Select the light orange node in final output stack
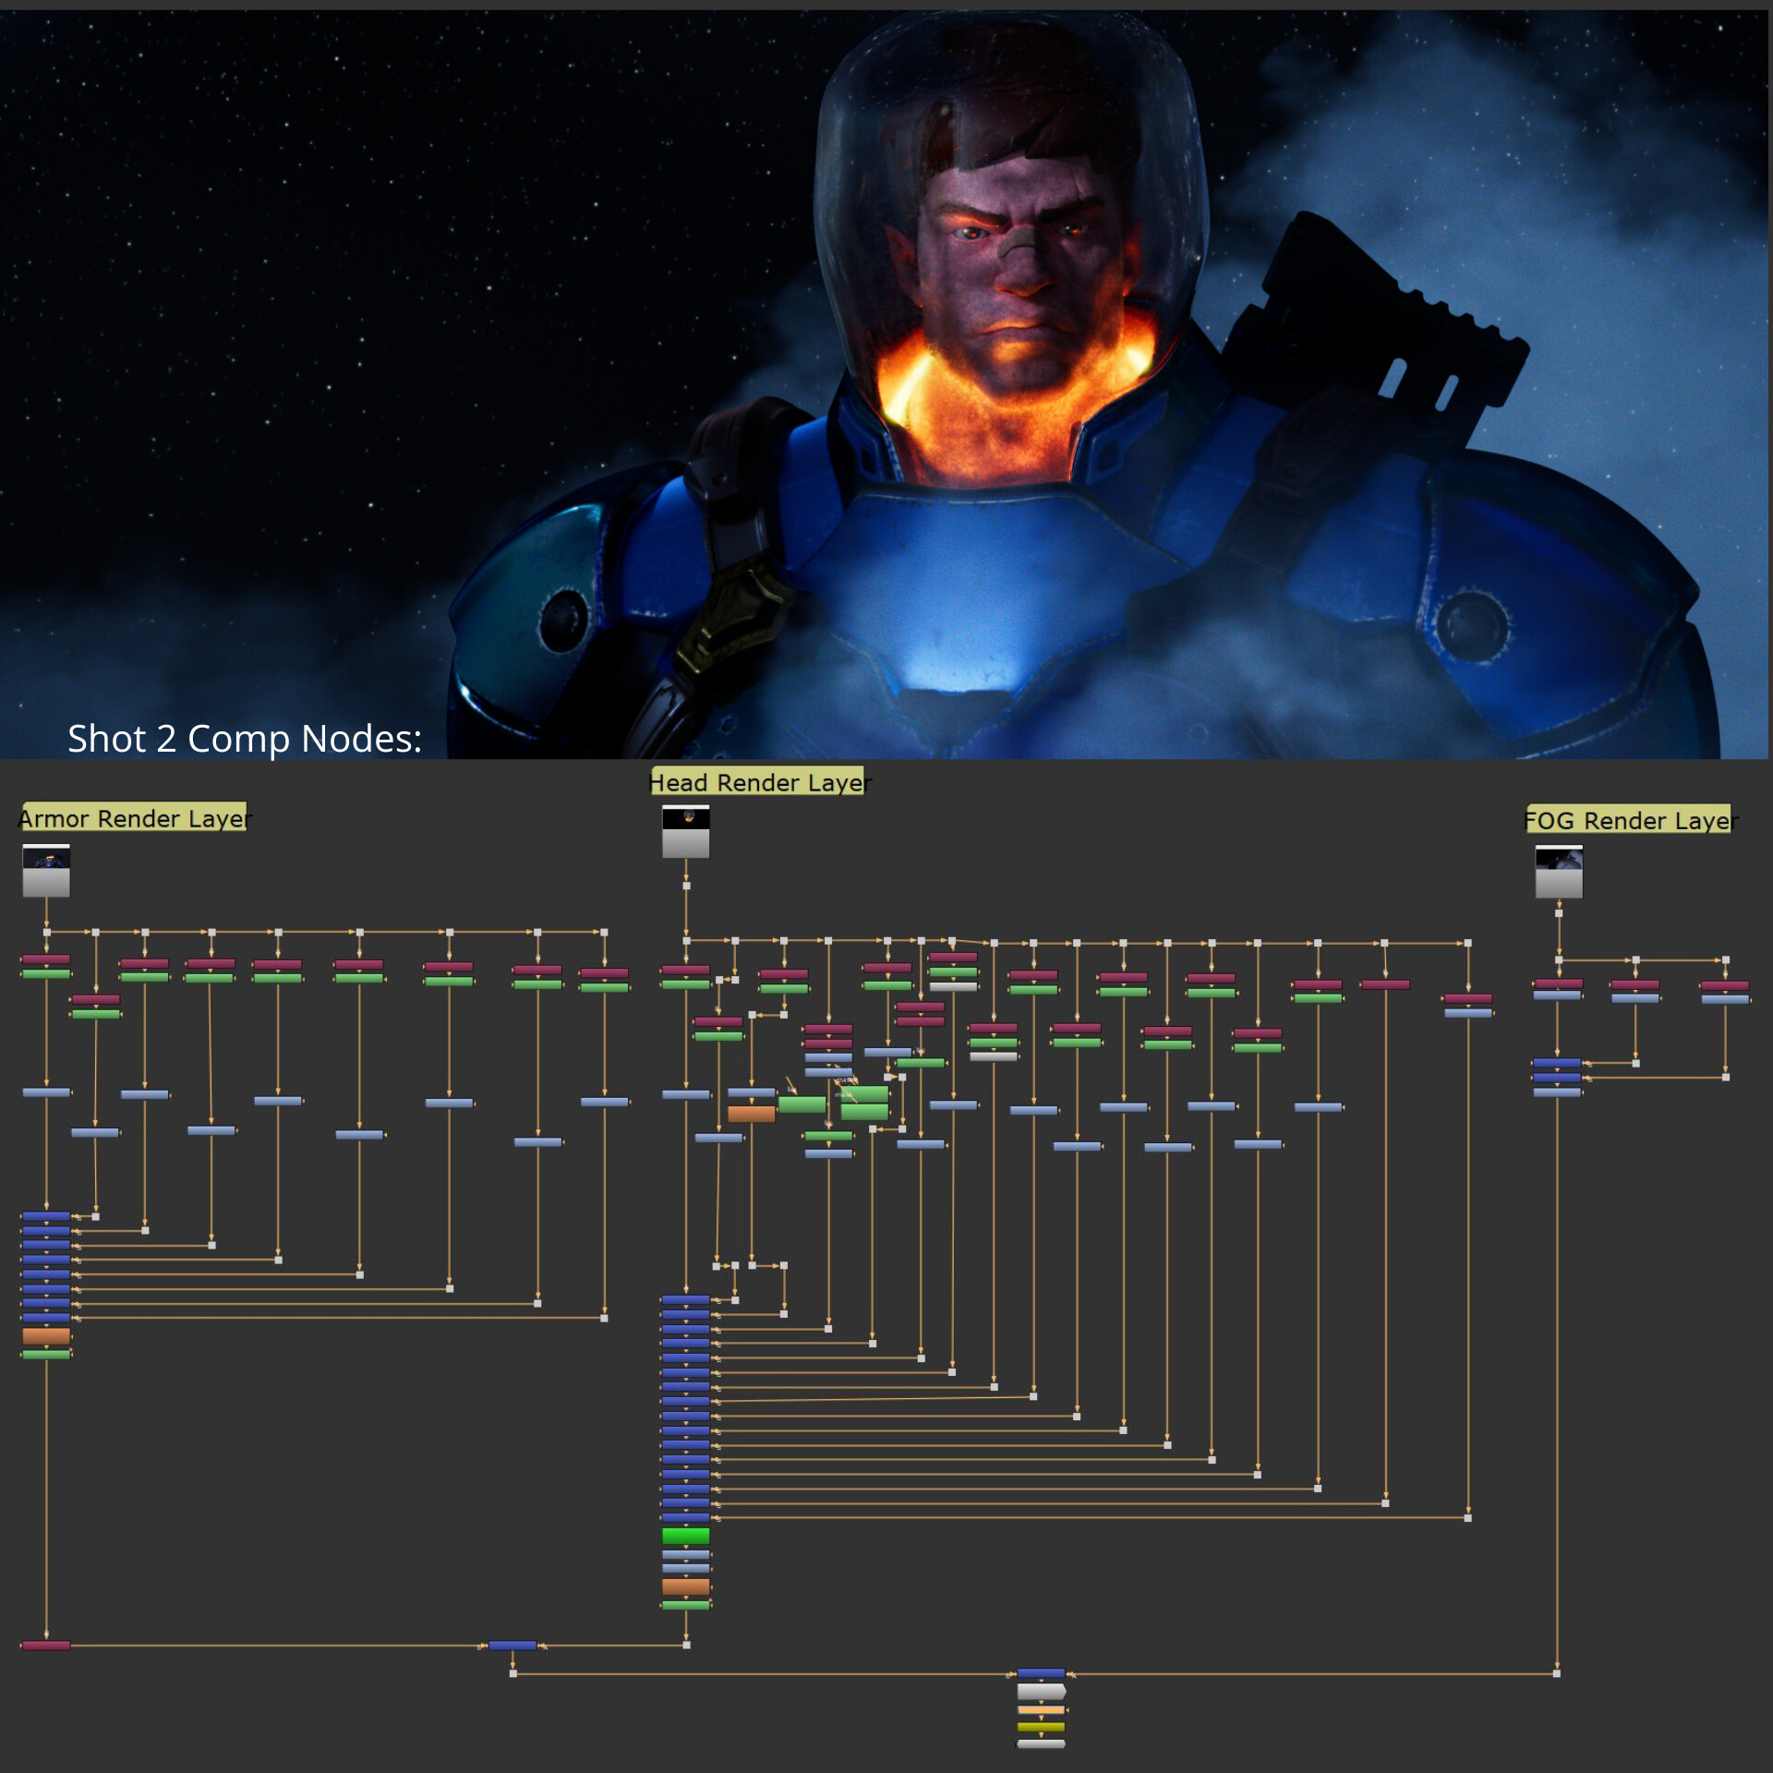This screenshot has width=1773, height=1773. pos(1041,1710)
